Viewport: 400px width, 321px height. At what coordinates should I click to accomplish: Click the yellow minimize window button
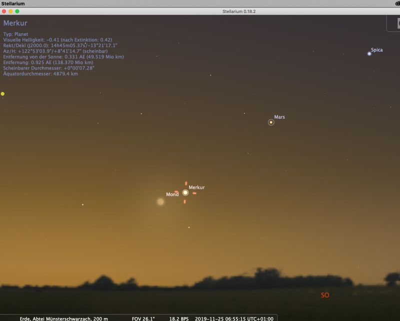coord(11,11)
